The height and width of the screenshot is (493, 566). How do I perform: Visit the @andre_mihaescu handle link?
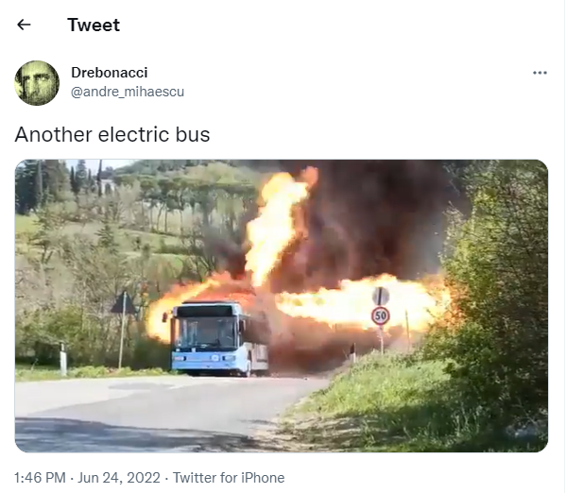click(x=128, y=92)
